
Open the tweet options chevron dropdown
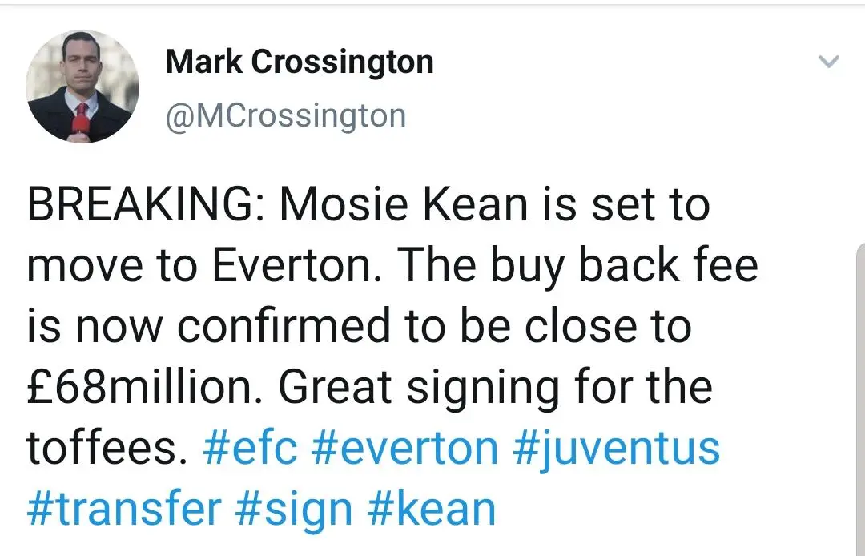[x=831, y=62]
